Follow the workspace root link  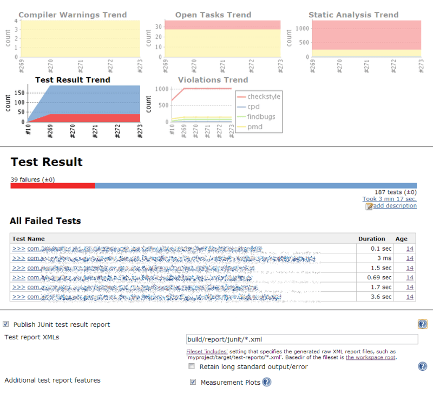point(370,358)
